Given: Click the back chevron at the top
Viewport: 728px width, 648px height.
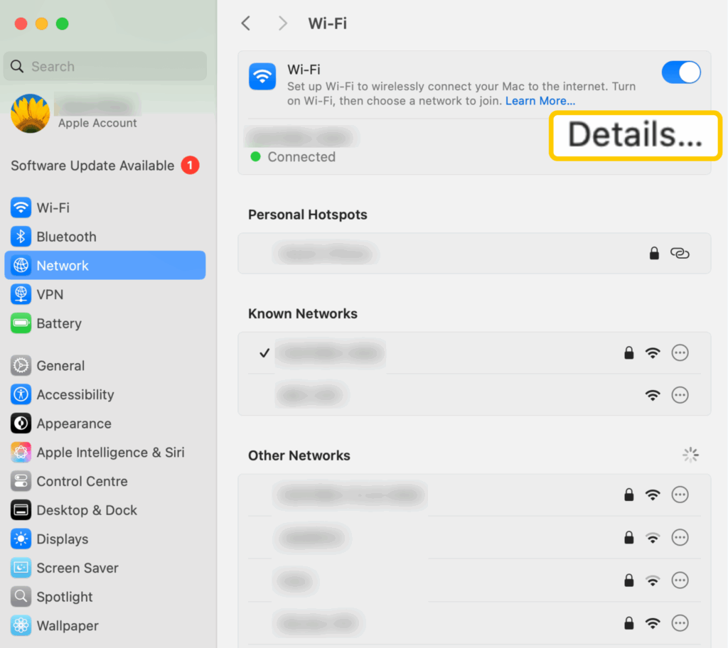Looking at the screenshot, I should click(245, 23).
